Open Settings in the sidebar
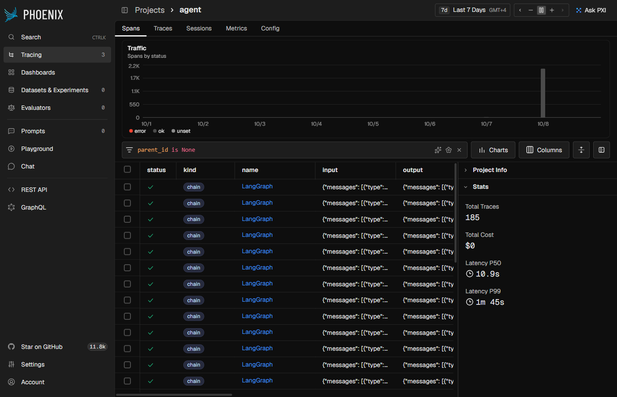This screenshot has width=617, height=397. pos(57,364)
